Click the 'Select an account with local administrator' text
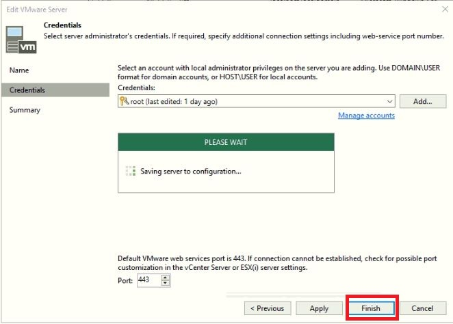This screenshot has width=453, height=324. coord(279,72)
